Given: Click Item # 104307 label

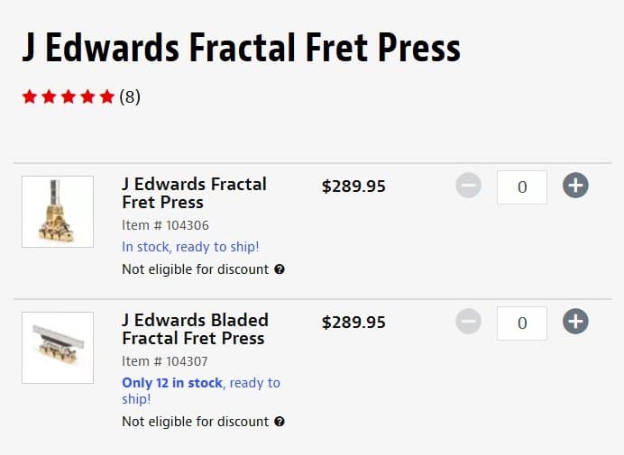Looking at the screenshot, I should (165, 361).
